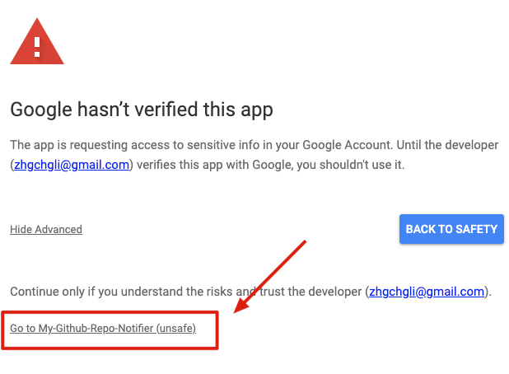
Task: Open the "Go to My-Github-Repo-Notifier (unsafe)" link
Action: [x=103, y=328]
